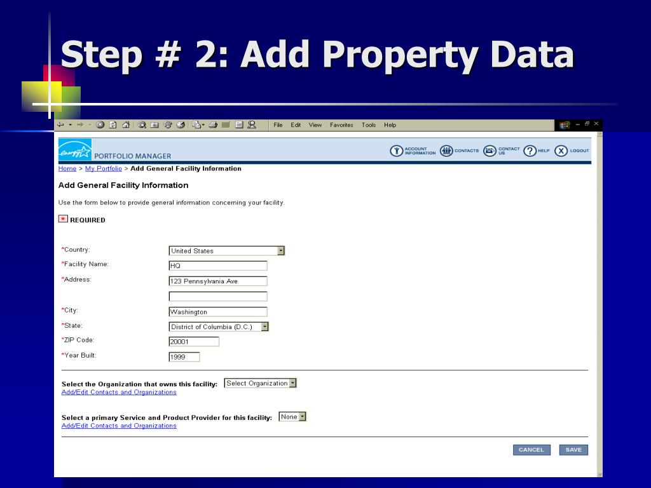Open Account Information icon
This screenshot has height=488, width=651.
397,151
